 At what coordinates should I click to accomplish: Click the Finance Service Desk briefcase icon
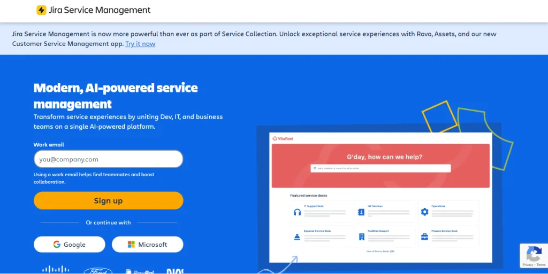tap(424, 237)
